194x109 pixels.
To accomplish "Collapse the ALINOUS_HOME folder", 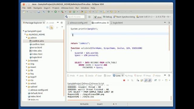I will [x=25, y=34].
